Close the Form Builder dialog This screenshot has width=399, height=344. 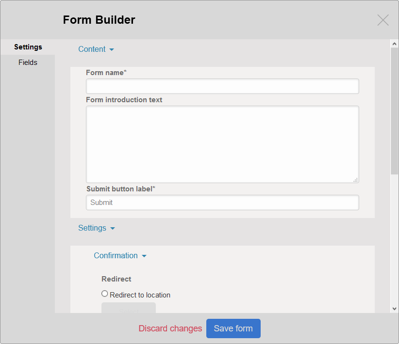tap(383, 20)
